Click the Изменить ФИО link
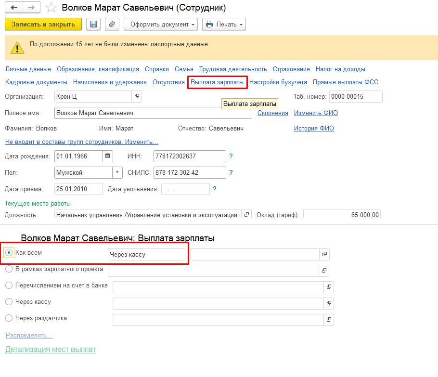The height and width of the screenshot is (377, 438). (316, 113)
